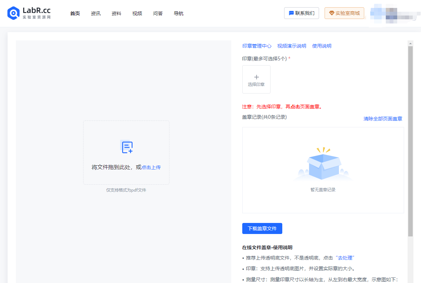Click the 选择印章 box

[256, 79]
